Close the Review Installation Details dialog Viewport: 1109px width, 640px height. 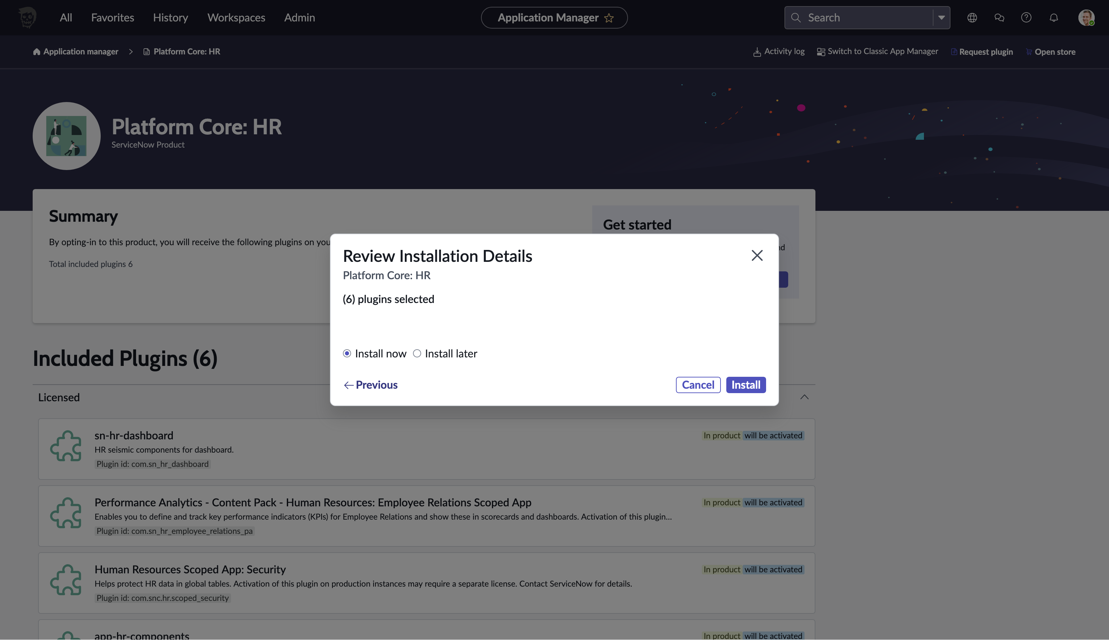(757, 255)
